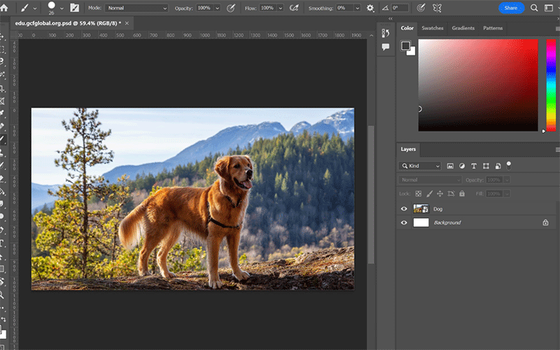The height and width of the screenshot is (350, 560).
Task: Open the Smoothing slider dropdown arrow
Action: pyautogui.click(x=357, y=8)
